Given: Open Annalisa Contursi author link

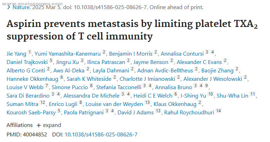Looking at the screenshot, I should pos(182,54).
